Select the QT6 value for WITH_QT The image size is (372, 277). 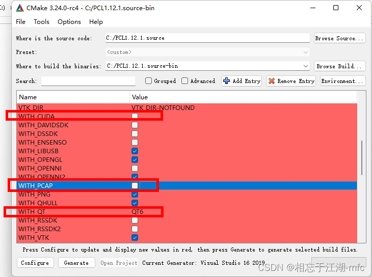point(138,211)
